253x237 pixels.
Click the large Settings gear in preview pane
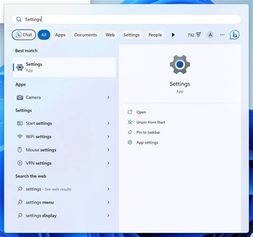(x=180, y=64)
